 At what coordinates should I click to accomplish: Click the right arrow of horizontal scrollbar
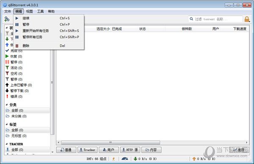(x=246, y=142)
